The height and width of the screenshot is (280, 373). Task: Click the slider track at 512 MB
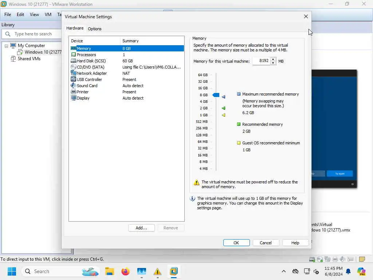216,122
